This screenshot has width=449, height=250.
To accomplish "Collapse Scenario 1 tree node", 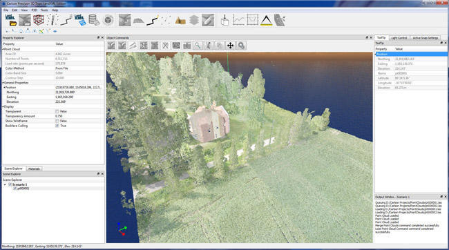I will [5, 184].
